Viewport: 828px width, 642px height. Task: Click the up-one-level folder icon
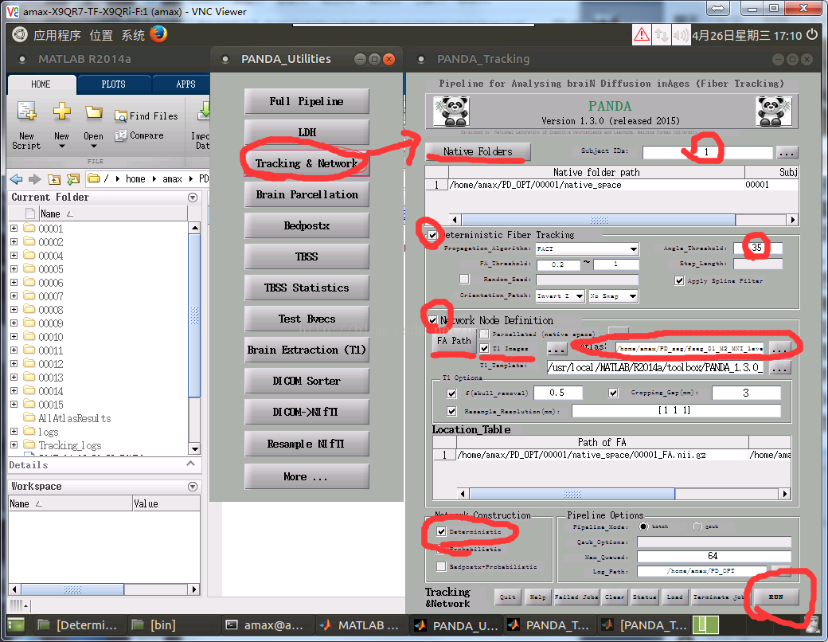54,179
